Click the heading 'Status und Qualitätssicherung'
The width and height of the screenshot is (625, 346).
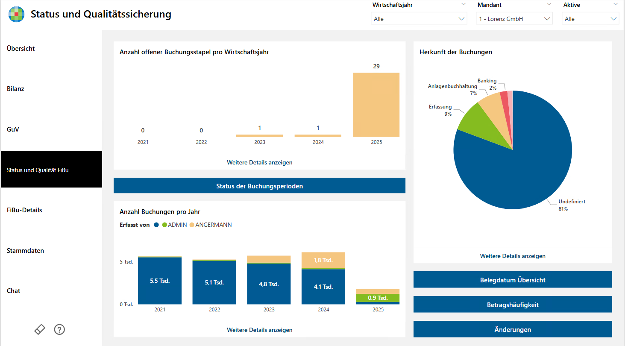tap(101, 14)
